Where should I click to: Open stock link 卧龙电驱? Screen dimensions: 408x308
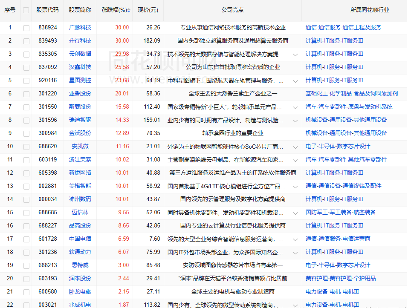coord(80,292)
